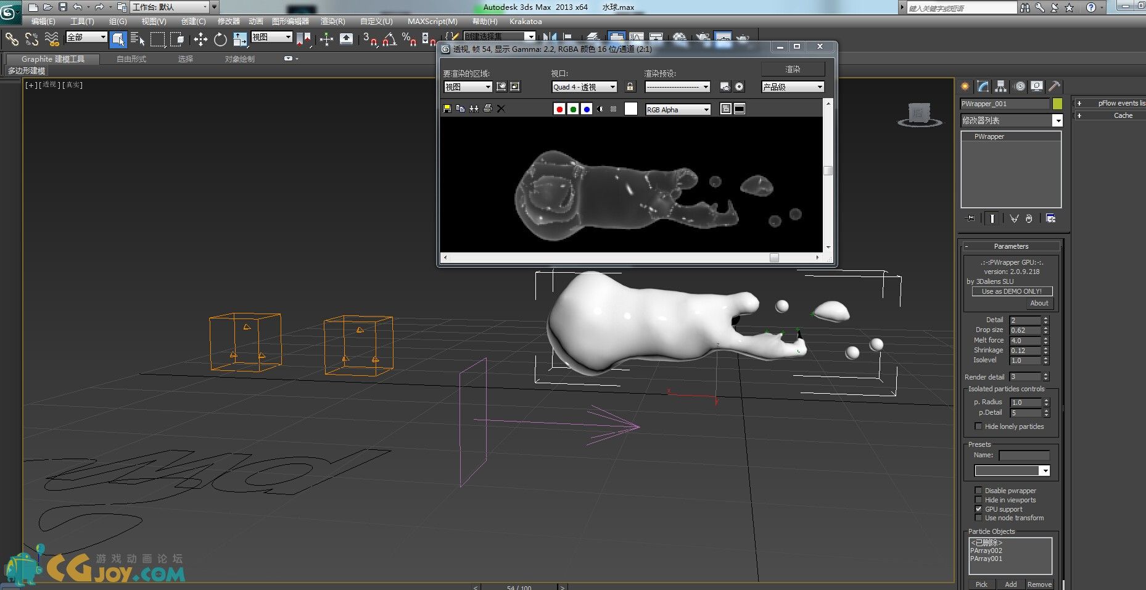This screenshot has width=1146, height=590.
Task: Open Krakatoa menu
Action: [526, 21]
